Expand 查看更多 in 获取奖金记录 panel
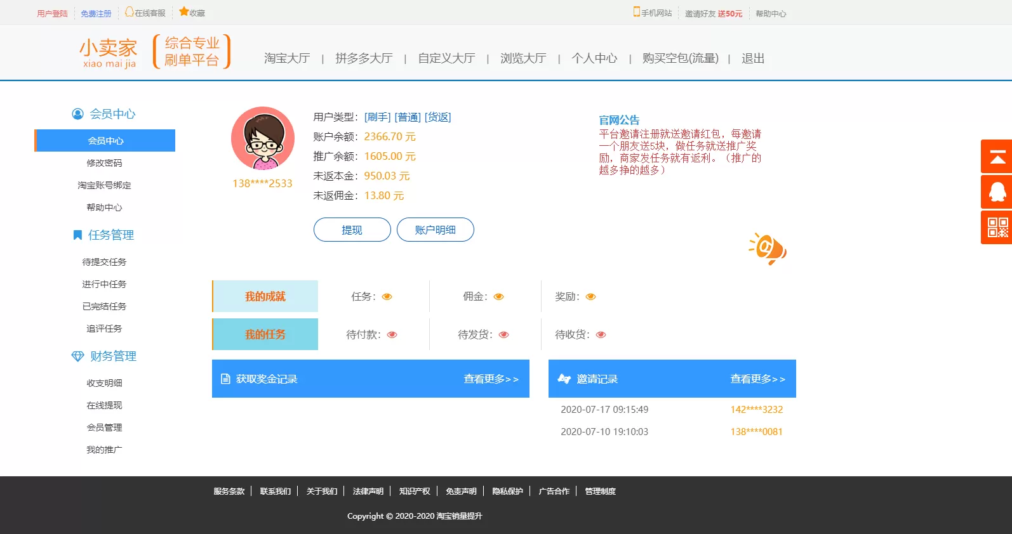This screenshot has width=1012, height=534. tap(490, 379)
